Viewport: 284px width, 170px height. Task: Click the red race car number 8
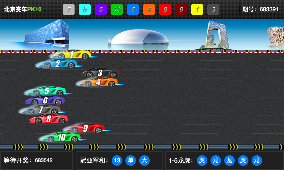click(x=48, y=119)
